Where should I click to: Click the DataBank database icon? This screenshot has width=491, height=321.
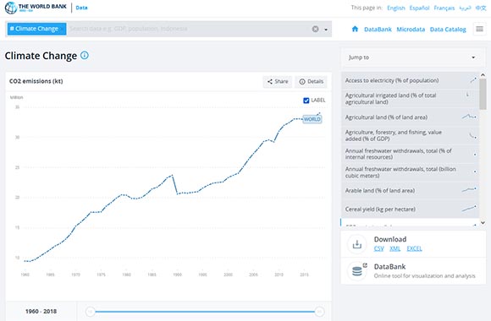357,271
